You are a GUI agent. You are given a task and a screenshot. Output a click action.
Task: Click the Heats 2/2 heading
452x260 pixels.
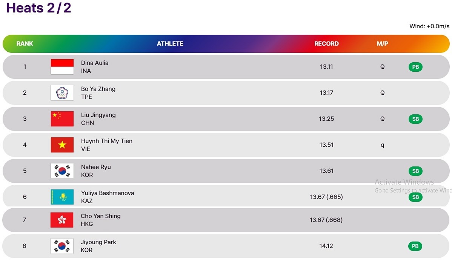(38, 8)
